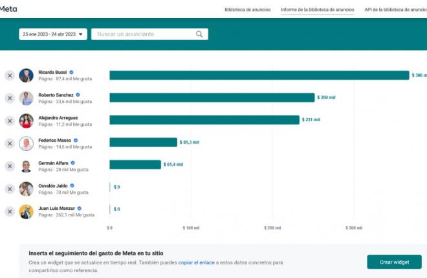This screenshot has height=278, width=427.
Task: Click the Meta logo
Action: point(8,9)
